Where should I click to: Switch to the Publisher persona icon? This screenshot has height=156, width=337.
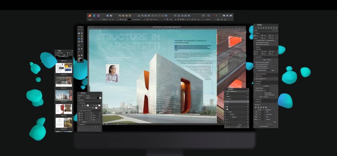pyautogui.click(x=90, y=15)
